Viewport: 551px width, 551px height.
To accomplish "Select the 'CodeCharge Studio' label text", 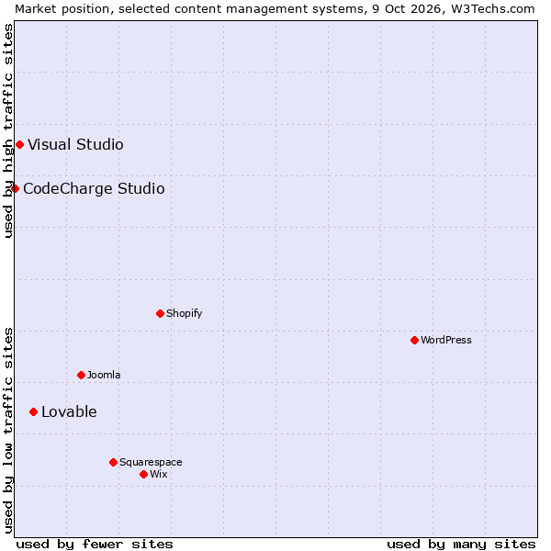I will tap(94, 188).
